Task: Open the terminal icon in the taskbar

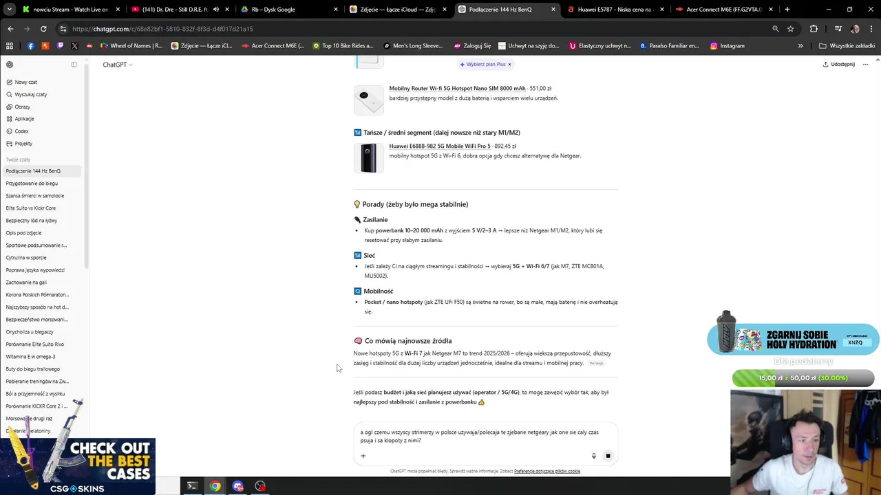Action: coord(192,486)
